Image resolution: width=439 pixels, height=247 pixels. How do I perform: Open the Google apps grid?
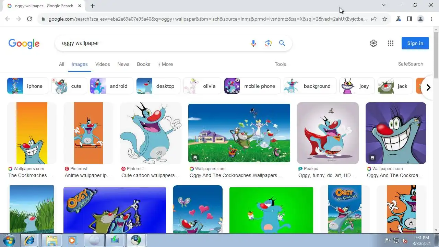(x=391, y=43)
